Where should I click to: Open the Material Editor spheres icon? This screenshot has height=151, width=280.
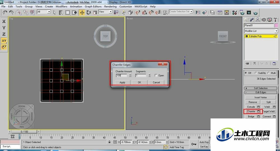pos(234,13)
